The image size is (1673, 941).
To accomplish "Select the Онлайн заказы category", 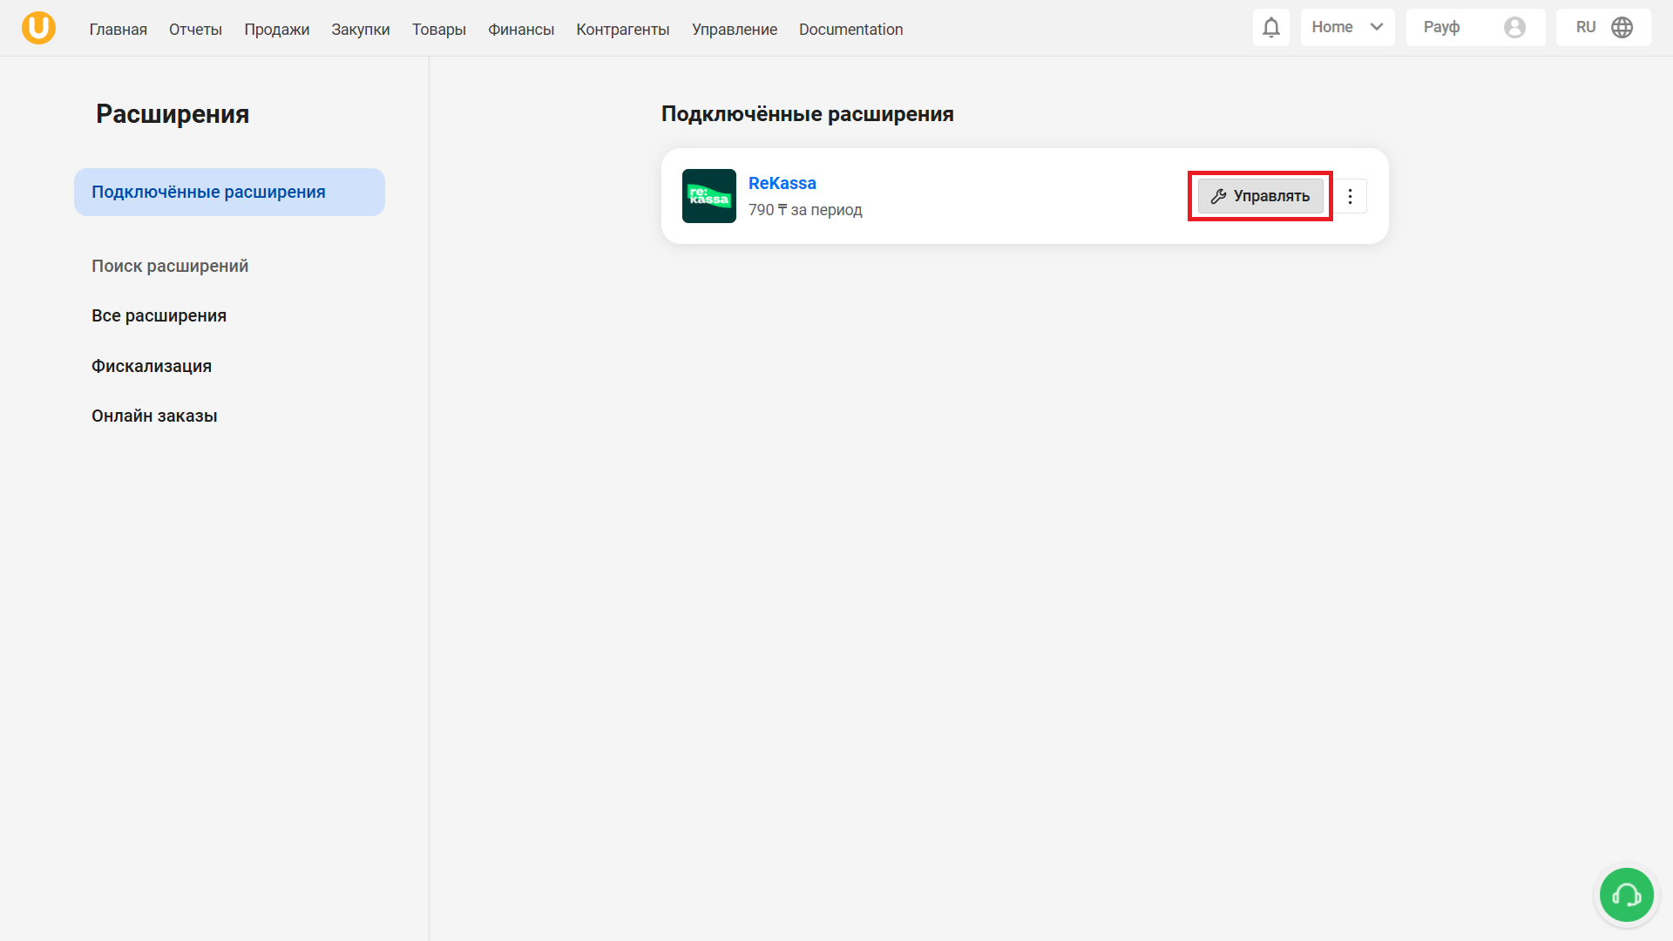I will click(x=154, y=416).
